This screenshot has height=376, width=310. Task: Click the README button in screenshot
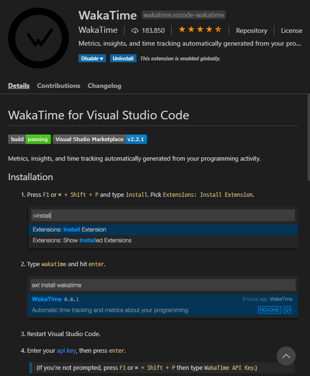tap(270, 310)
